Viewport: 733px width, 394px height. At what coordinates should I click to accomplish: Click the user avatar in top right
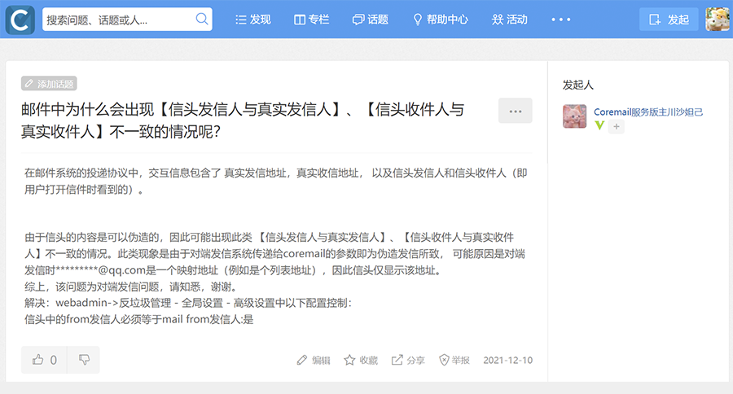[717, 19]
